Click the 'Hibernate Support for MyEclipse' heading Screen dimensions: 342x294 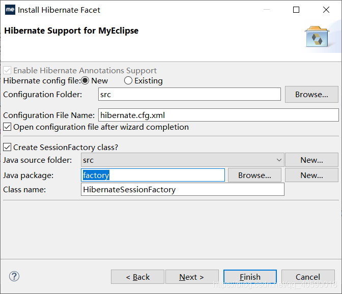point(71,31)
